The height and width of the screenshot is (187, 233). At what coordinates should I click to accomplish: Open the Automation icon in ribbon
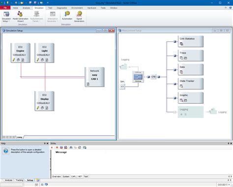[x=67, y=15]
